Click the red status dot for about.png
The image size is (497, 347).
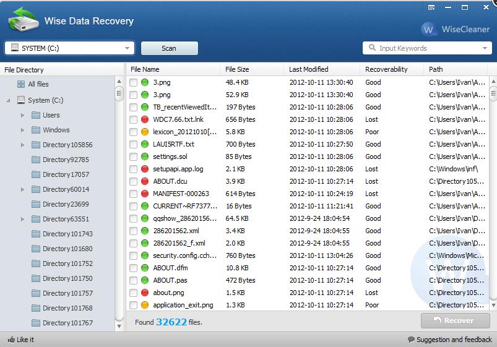145,293
